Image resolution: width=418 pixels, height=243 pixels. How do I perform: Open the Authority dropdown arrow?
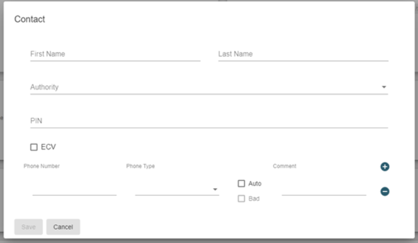[x=384, y=87]
